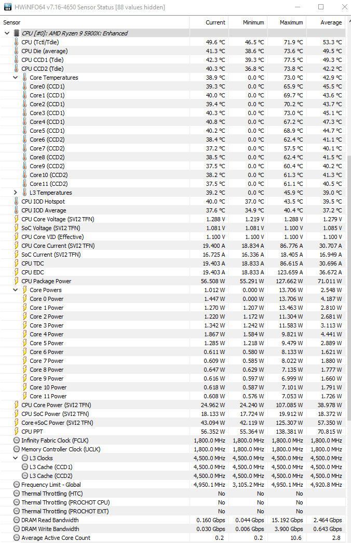Select the Core3 (CCD1) temperature row
The height and width of the screenshot is (543, 351).
(x=173, y=113)
